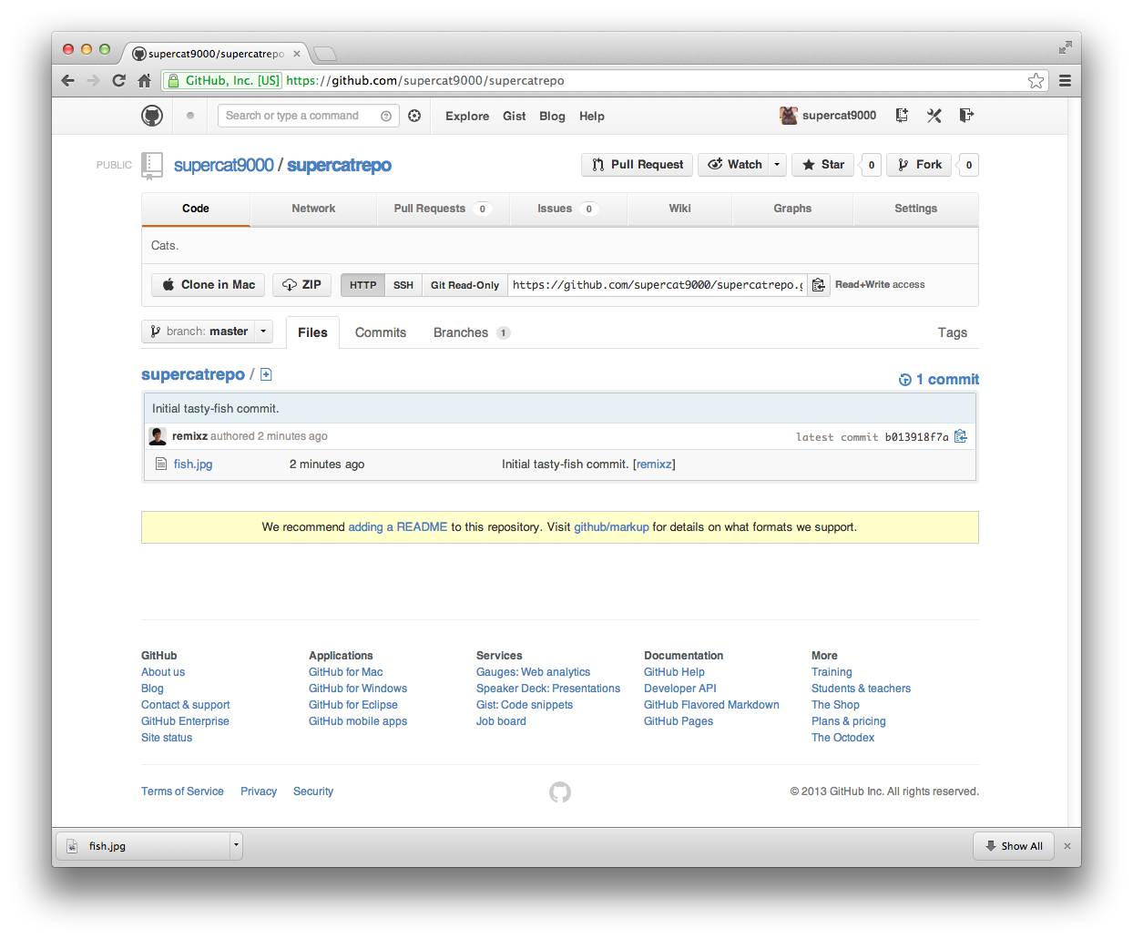Open the github/markup link
Image resolution: width=1133 pixels, height=939 pixels.
611,527
